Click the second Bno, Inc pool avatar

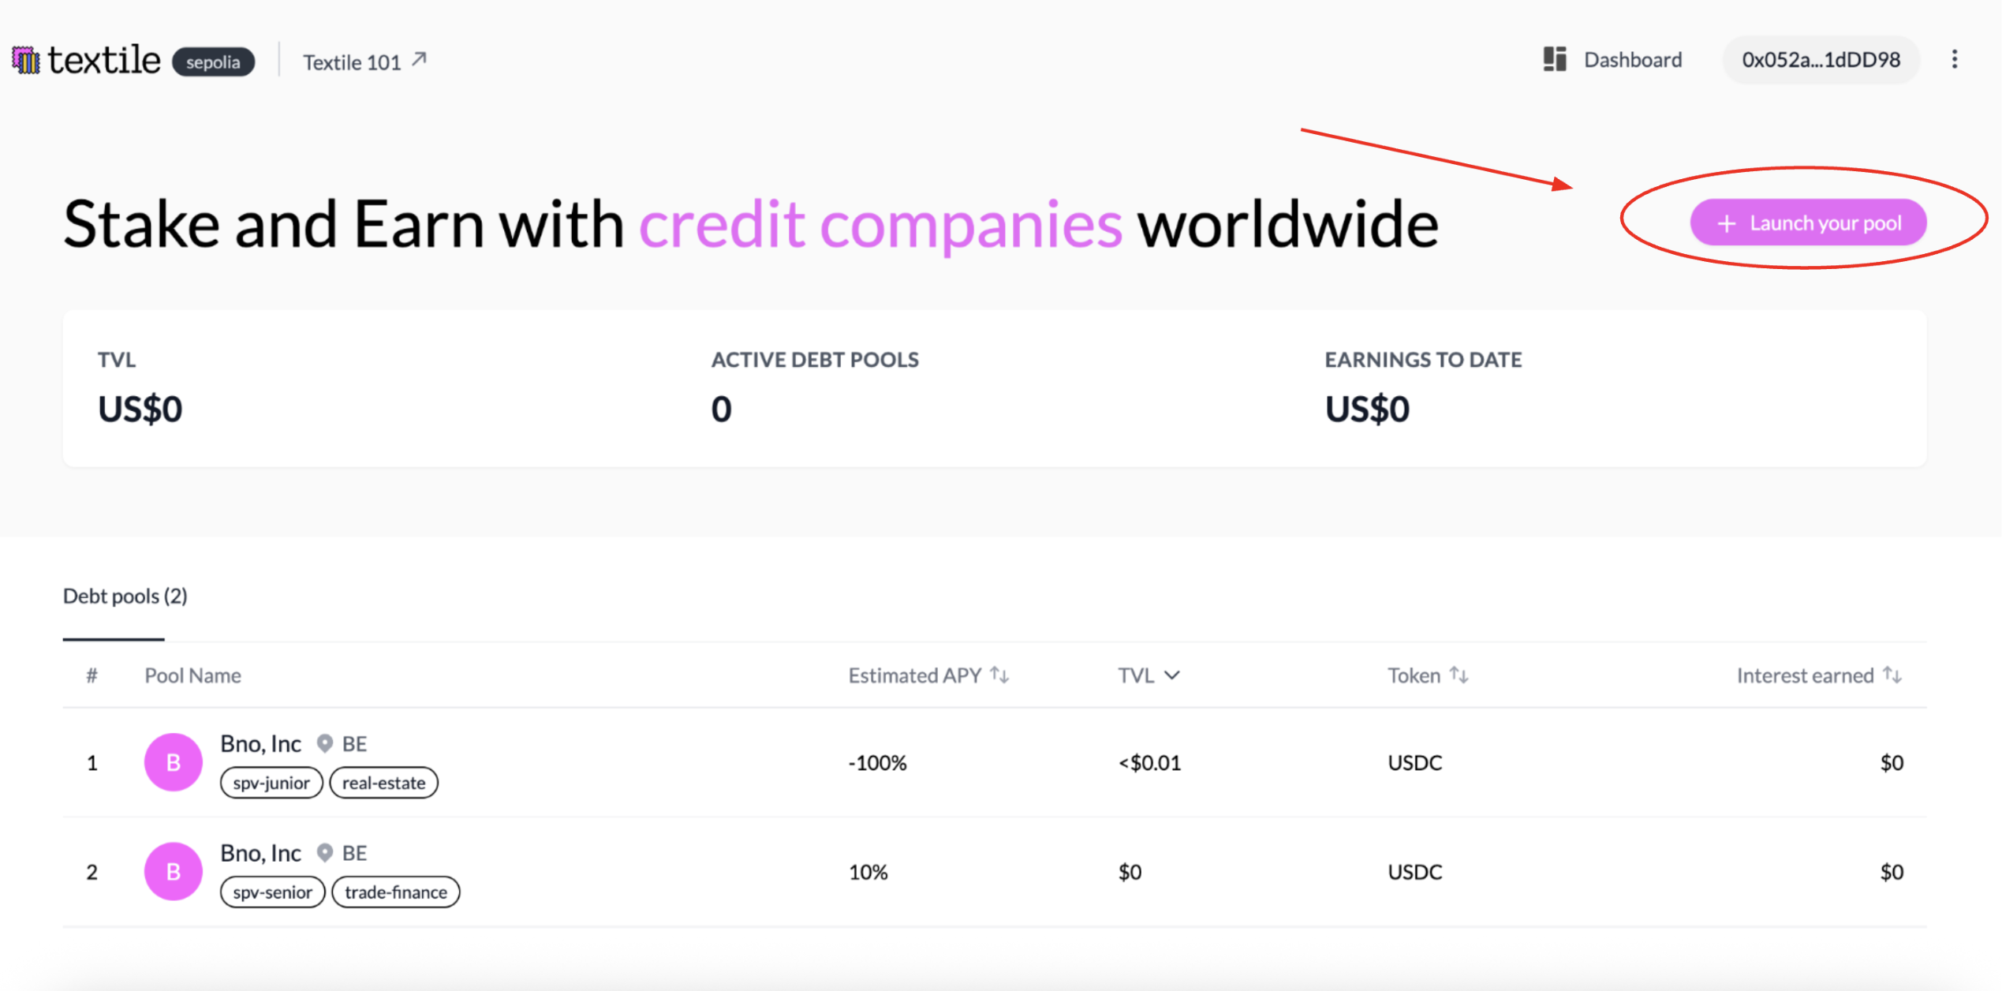pyautogui.click(x=174, y=871)
